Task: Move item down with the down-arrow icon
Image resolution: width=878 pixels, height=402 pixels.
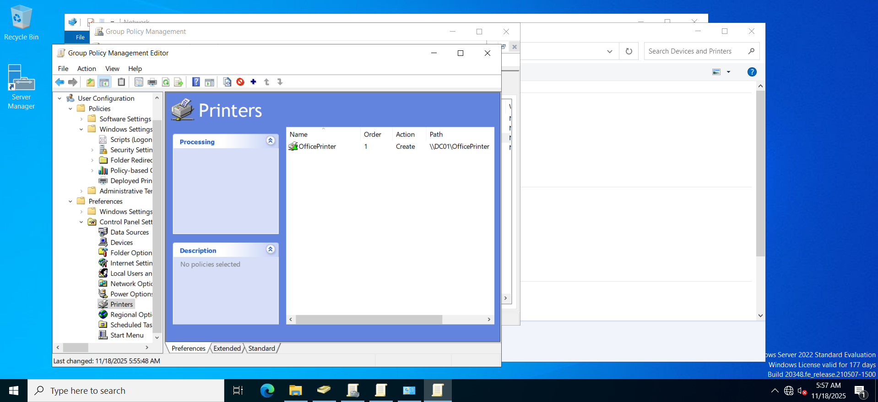Action: [280, 82]
